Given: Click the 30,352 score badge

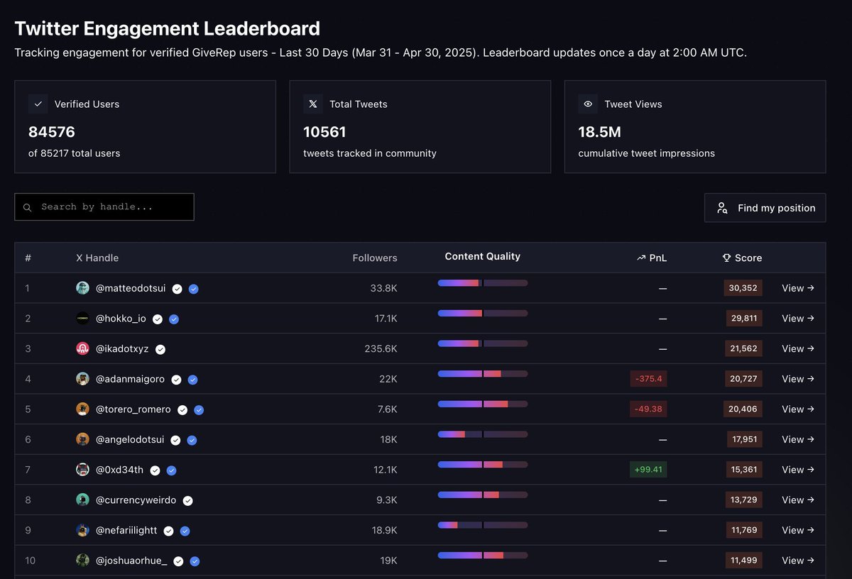Looking at the screenshot, I should click(743, 288).
